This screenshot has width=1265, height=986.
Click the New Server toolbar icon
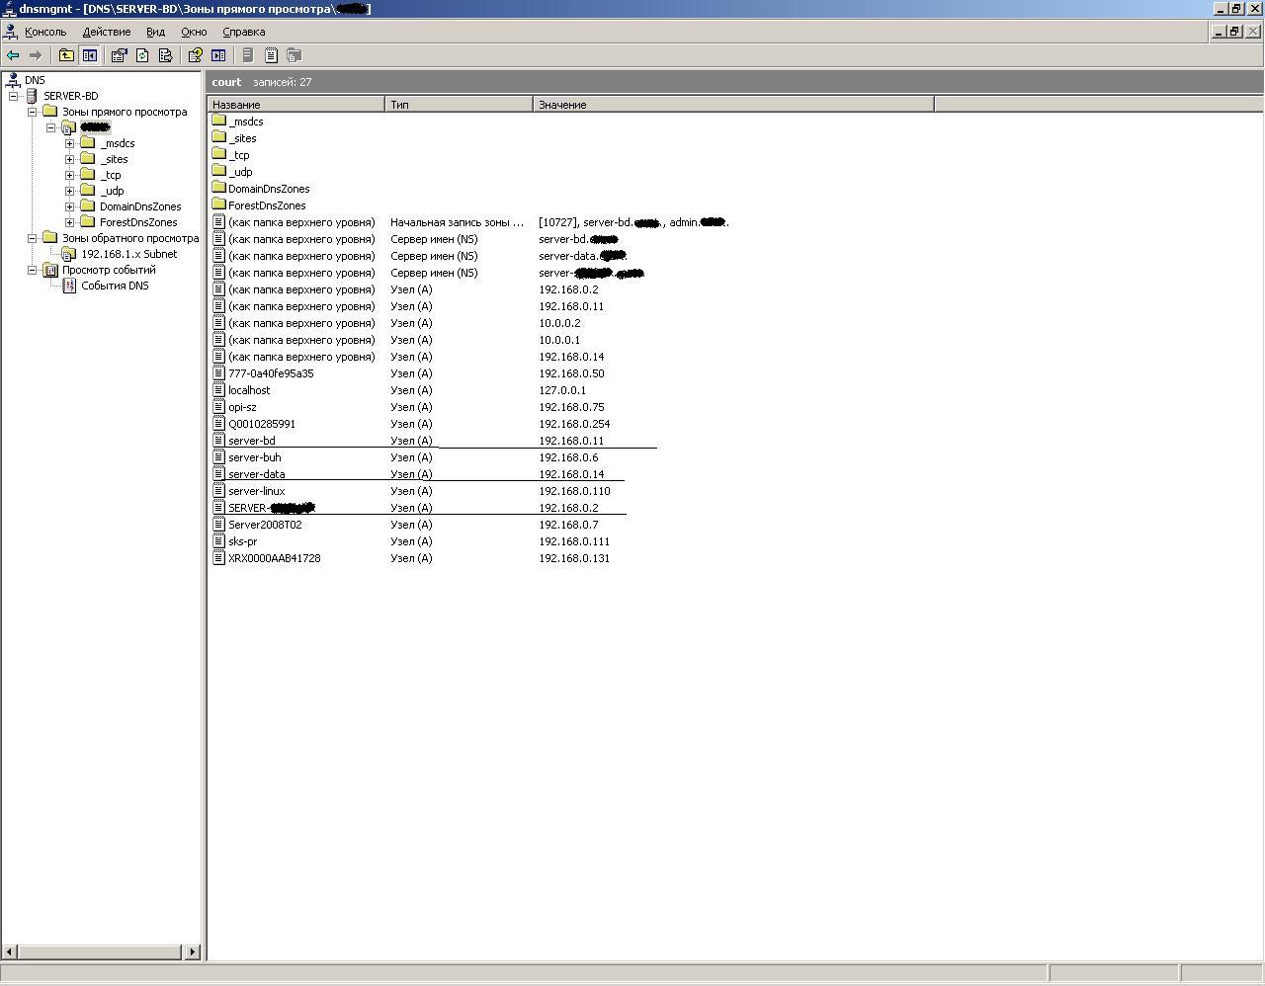[248, 55]
